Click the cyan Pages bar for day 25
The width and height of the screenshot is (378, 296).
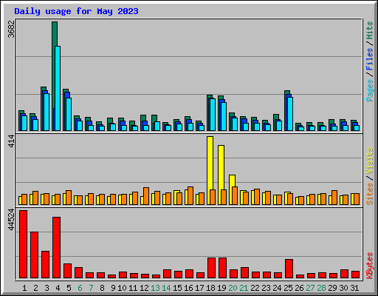pos(290,114)
